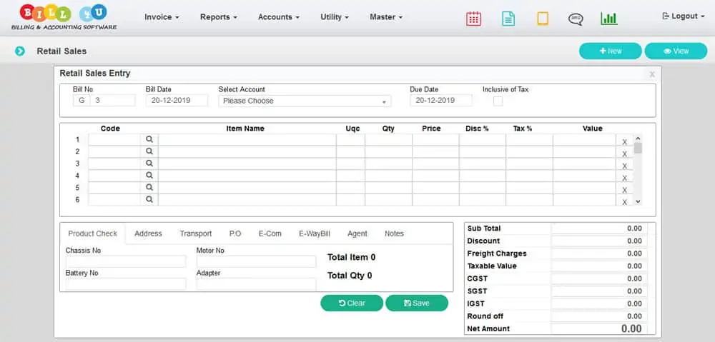Open the Select Account dropdown
Image resolution: width=715 pixels, height=342 pixels.
[x=305, y=101]
